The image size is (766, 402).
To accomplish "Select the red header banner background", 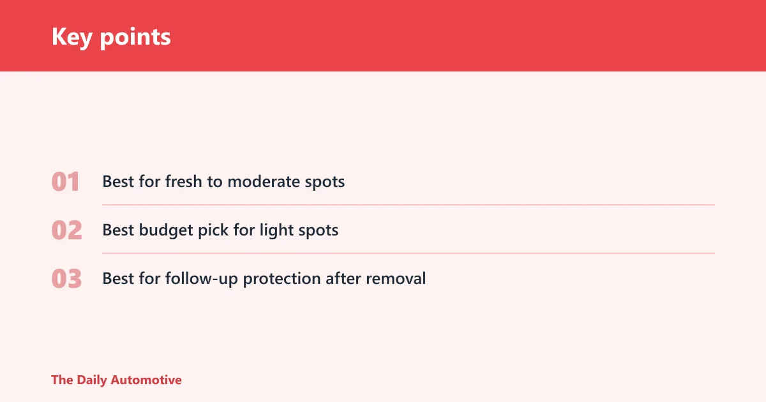I will (x=383, y=36).
